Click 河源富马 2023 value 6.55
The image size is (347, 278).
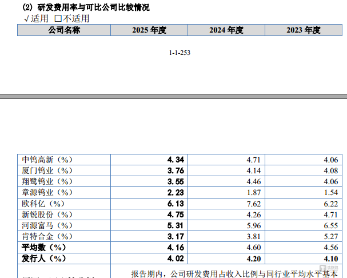coord(331,225)
